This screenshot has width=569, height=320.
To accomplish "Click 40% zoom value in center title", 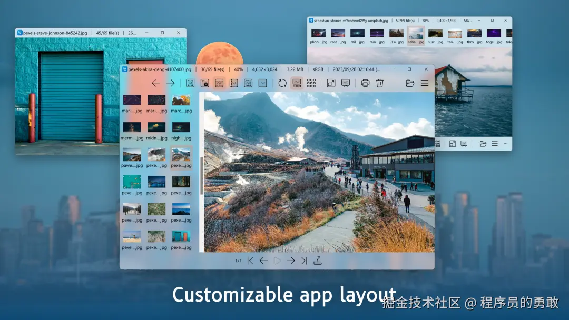I will pos(239,69).
